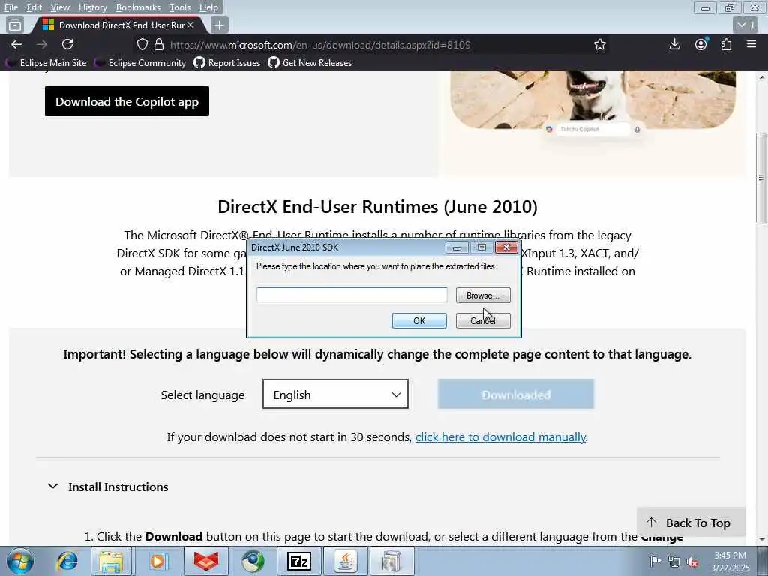Click the muted volume tray icon
The width and height of the screenshot is (768, 576).
692,562
